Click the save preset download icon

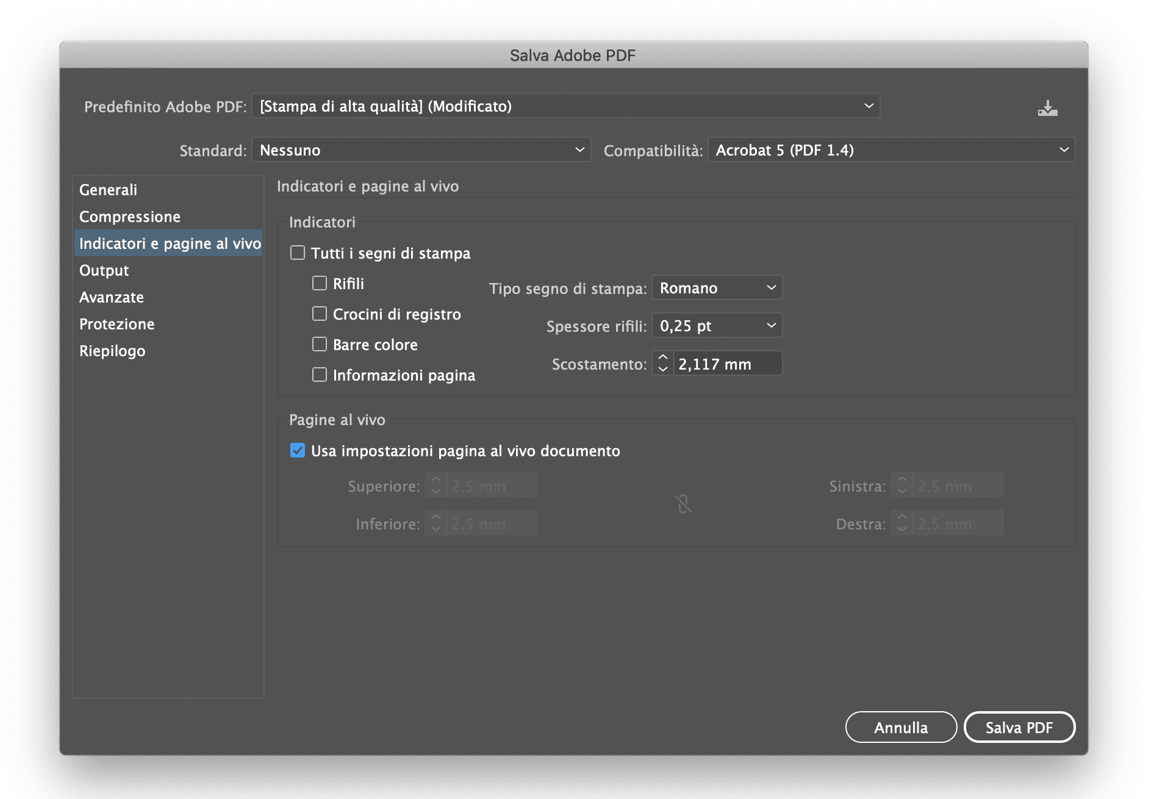(x=1047, y=109)
